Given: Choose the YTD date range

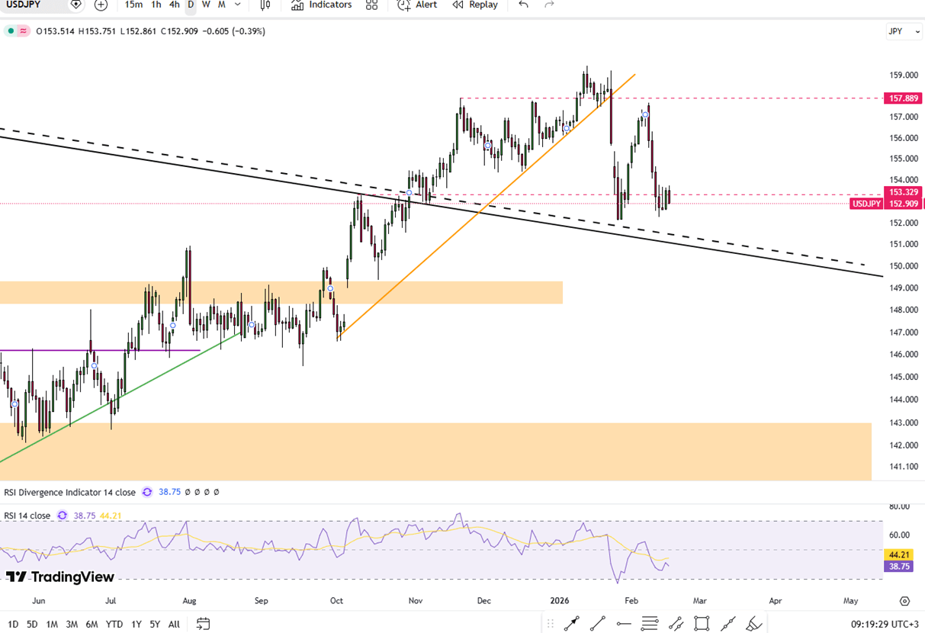Looking at the screenshot, I should pos(114,624).
